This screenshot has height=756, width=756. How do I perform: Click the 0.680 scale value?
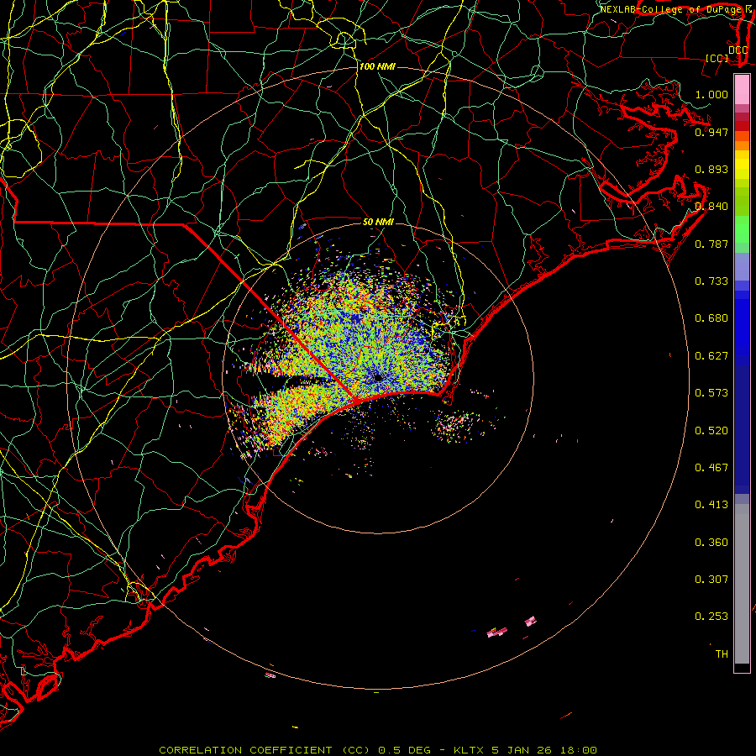[x=711, y=318]
